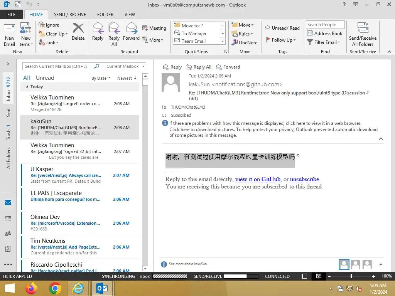Open the FILE tab
395x296 pixels.
(11, 15)
